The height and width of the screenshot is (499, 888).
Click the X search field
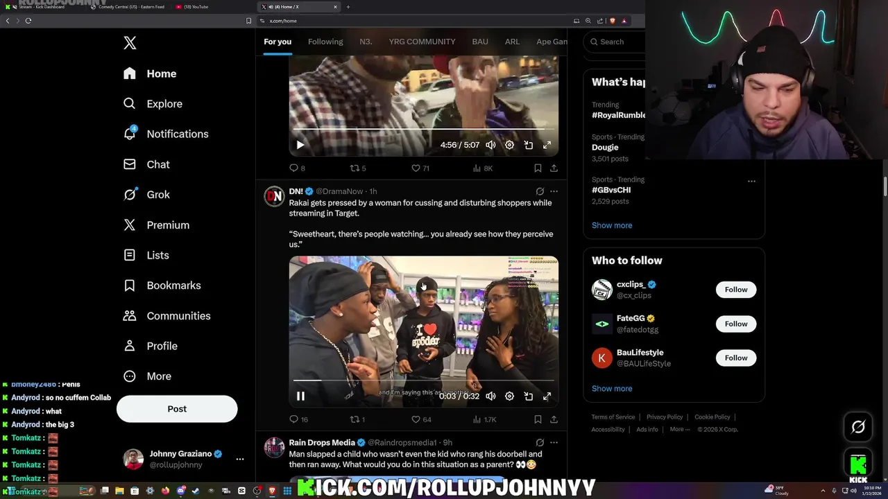click(616, 42)
